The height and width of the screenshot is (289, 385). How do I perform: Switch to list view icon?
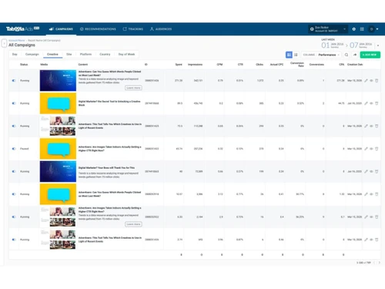pyautogui.click(x=296, y=55)
